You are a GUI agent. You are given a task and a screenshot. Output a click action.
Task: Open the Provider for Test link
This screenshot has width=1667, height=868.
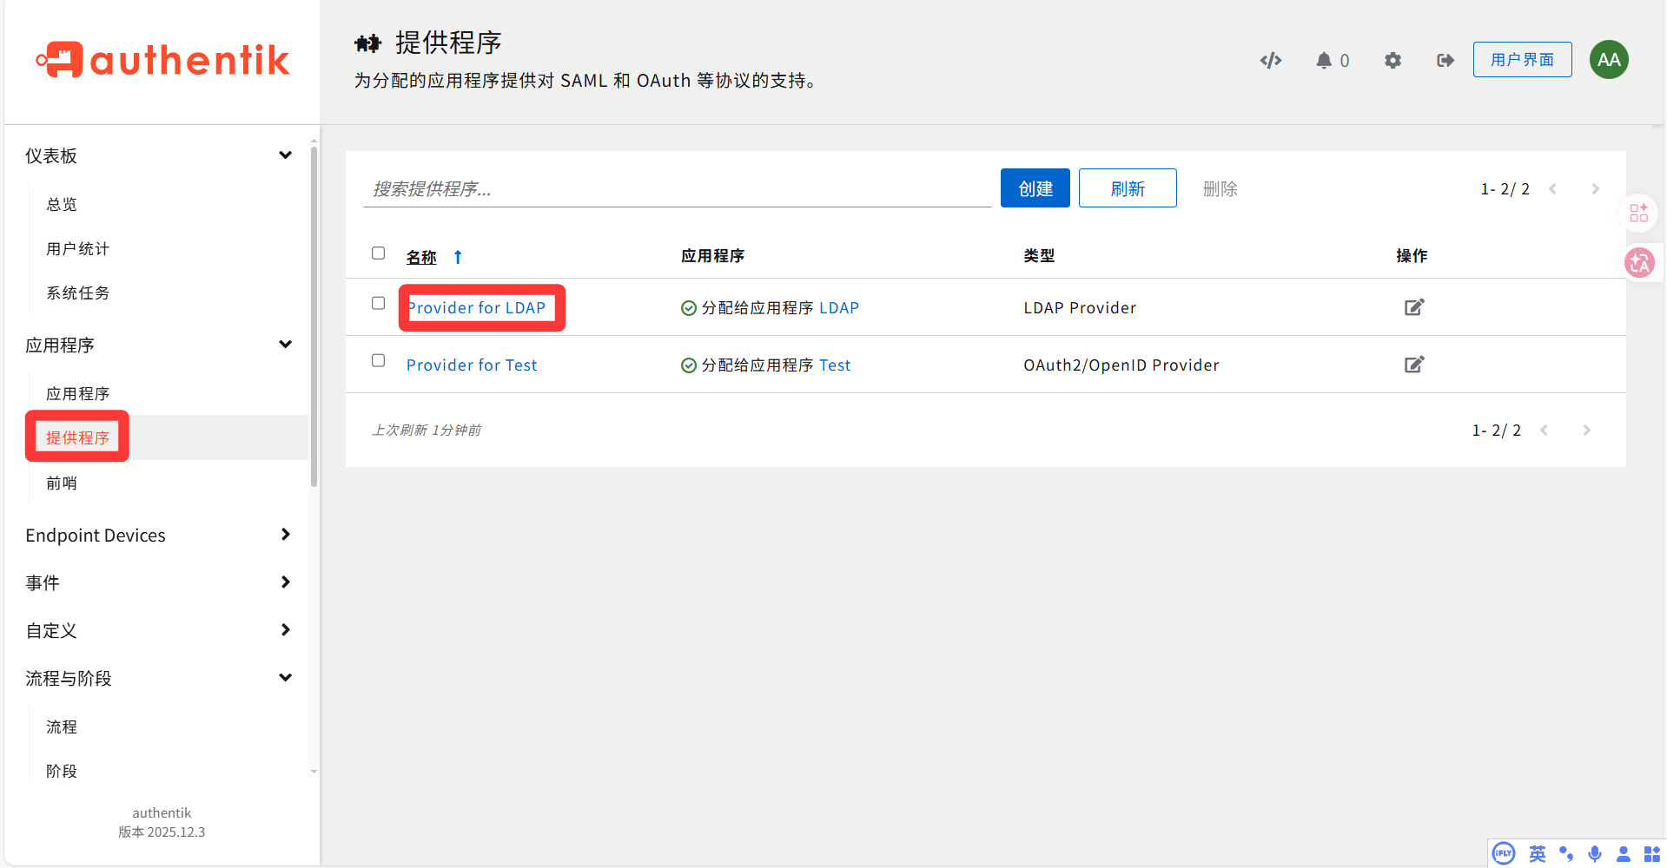coord(472,365)
